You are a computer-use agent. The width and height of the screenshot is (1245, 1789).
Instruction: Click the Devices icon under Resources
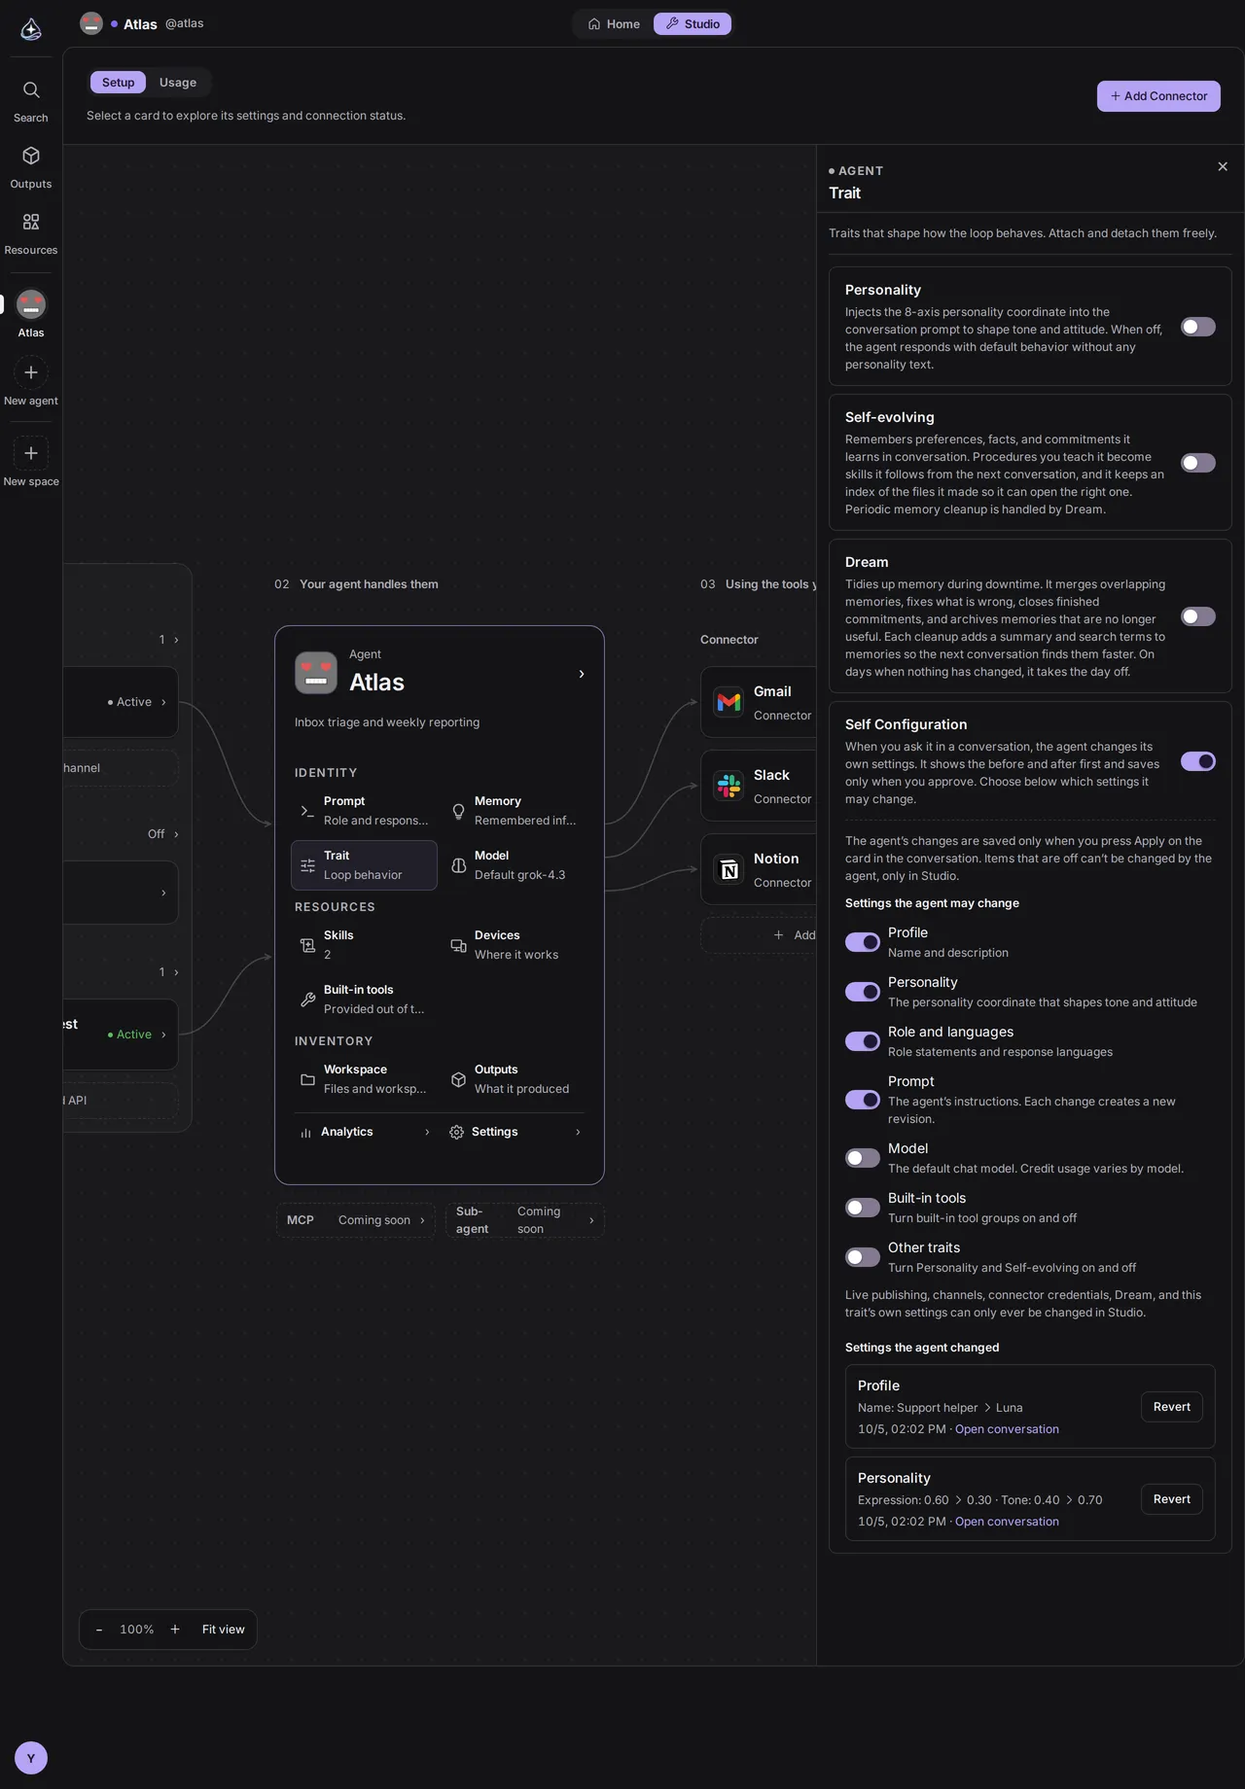(458, 945)
